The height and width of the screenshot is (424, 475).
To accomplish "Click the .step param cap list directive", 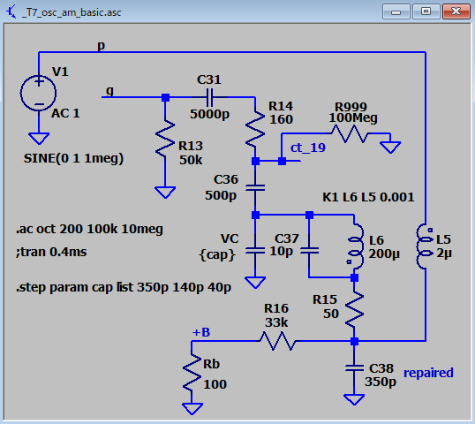I will coord(124,287).
